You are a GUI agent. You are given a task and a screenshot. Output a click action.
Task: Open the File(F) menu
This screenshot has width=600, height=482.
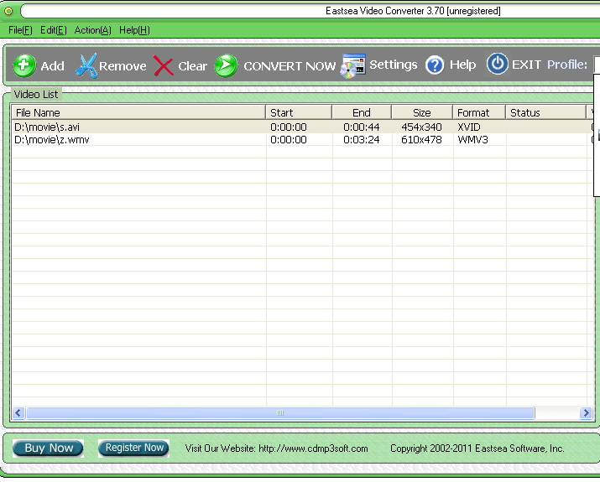(x=20, y=30)
